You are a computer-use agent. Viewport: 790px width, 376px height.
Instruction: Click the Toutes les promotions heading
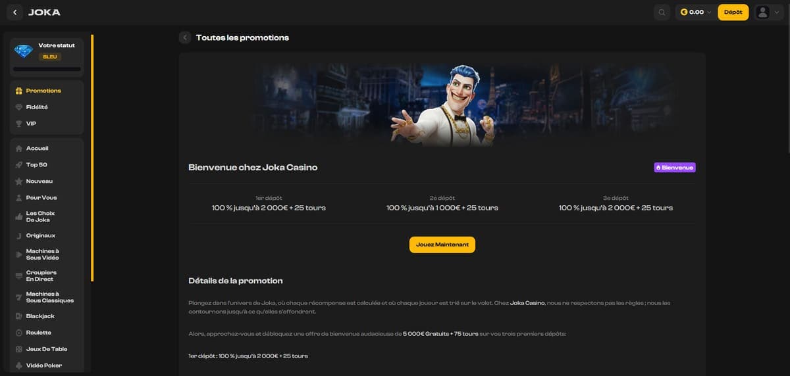tap(242, 37)
